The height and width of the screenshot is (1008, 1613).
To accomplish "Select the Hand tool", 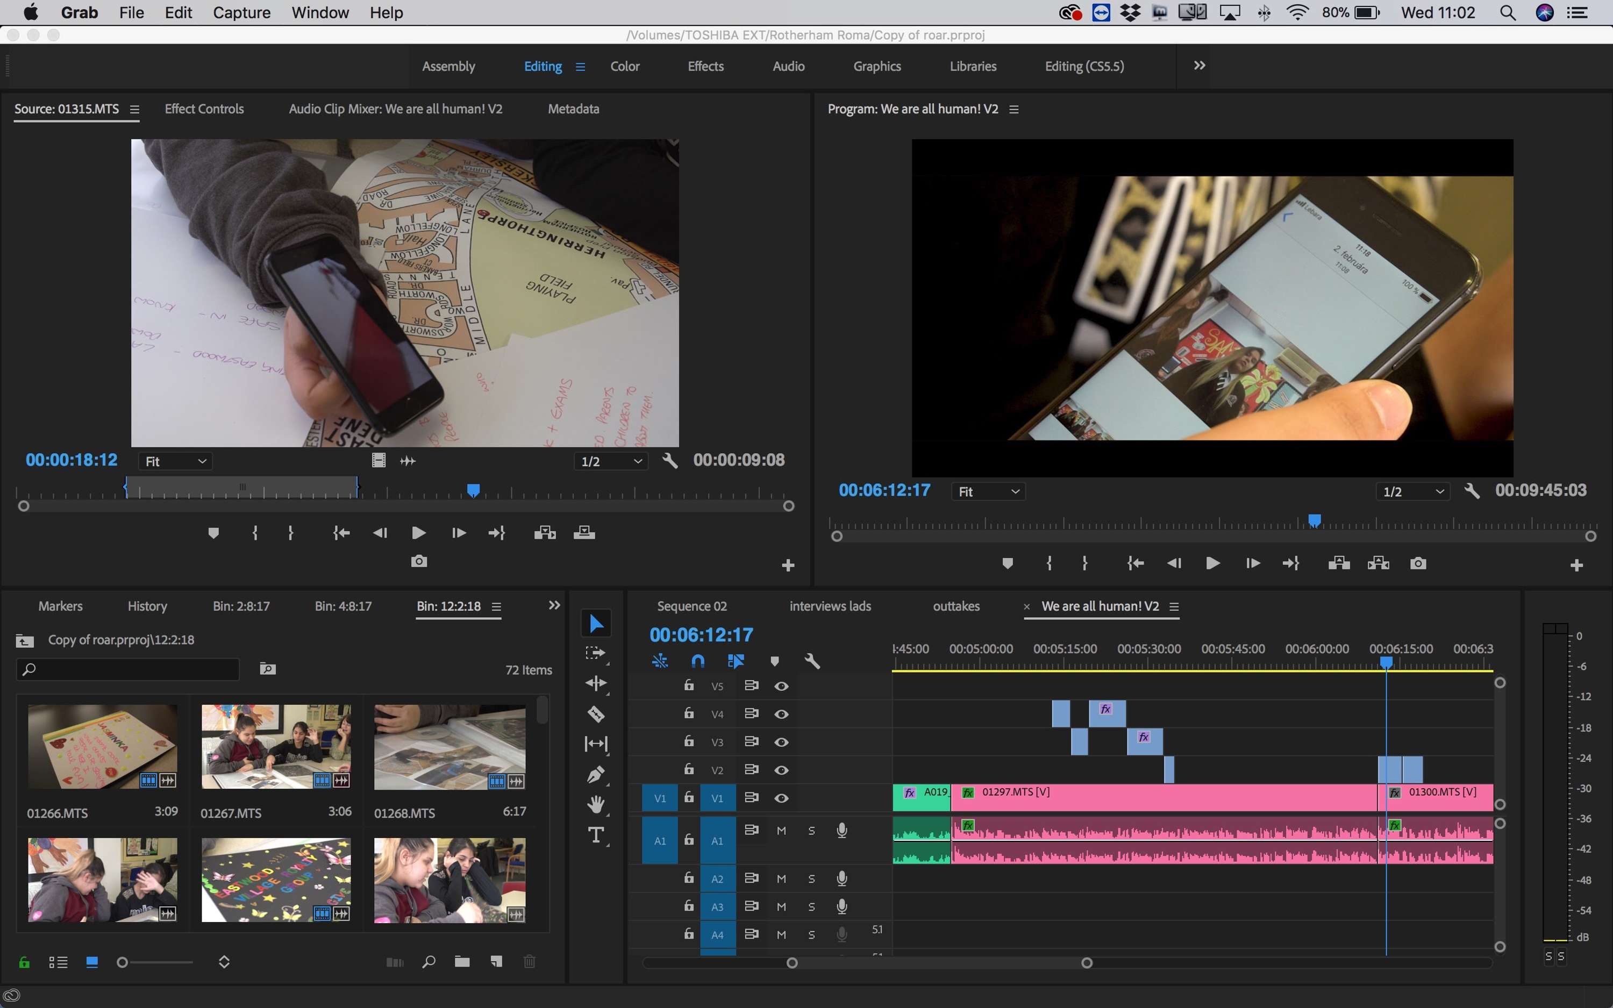I will tap(596, 805).
